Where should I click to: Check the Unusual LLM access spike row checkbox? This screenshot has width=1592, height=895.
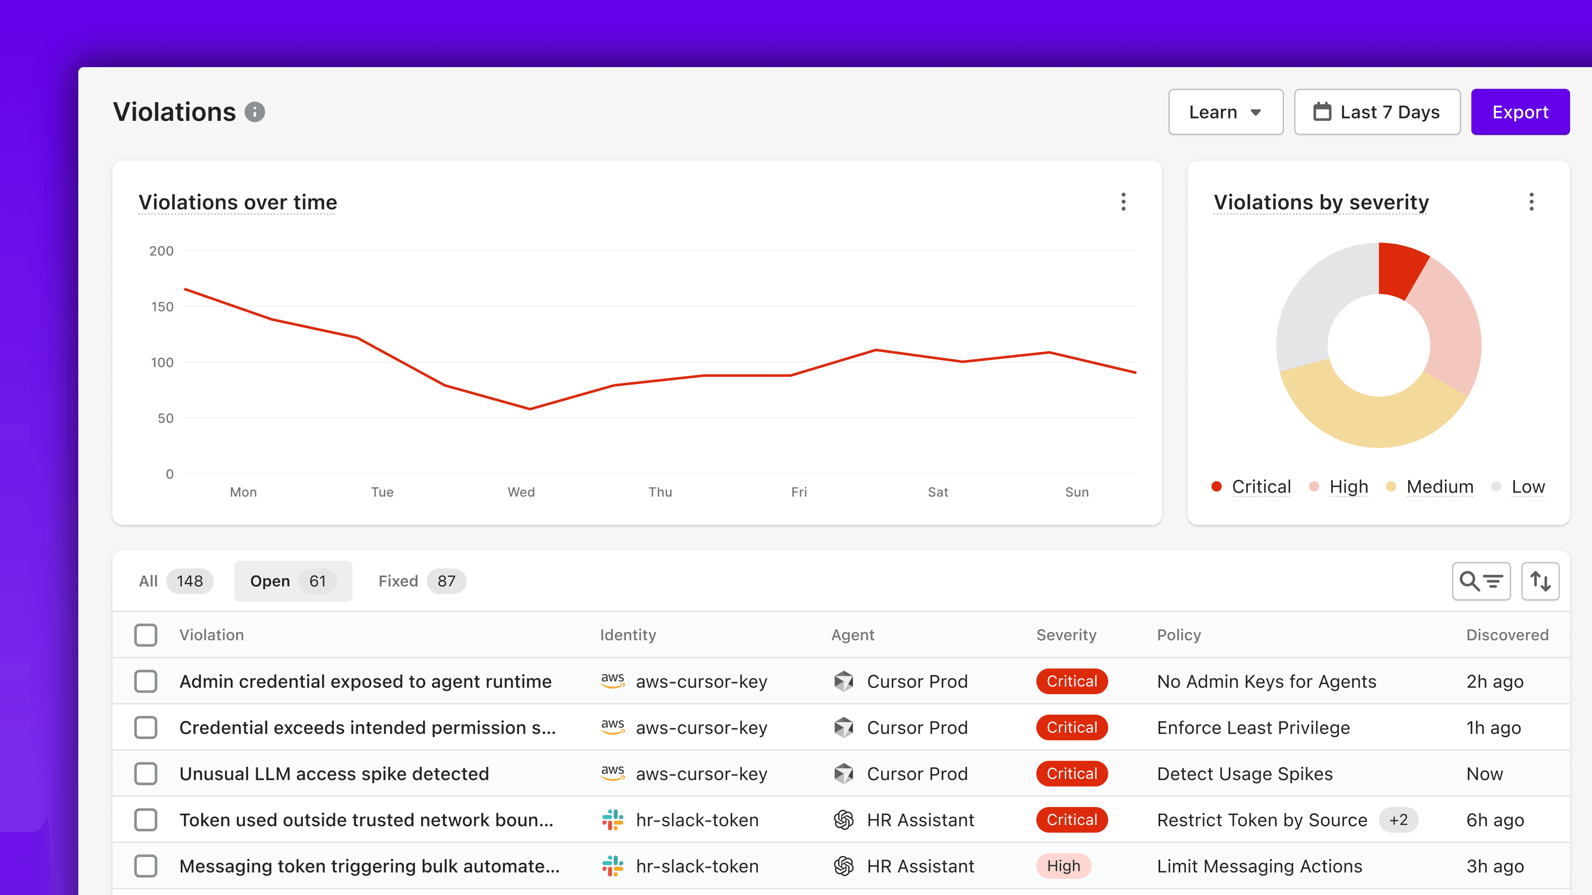coord(146,773)
